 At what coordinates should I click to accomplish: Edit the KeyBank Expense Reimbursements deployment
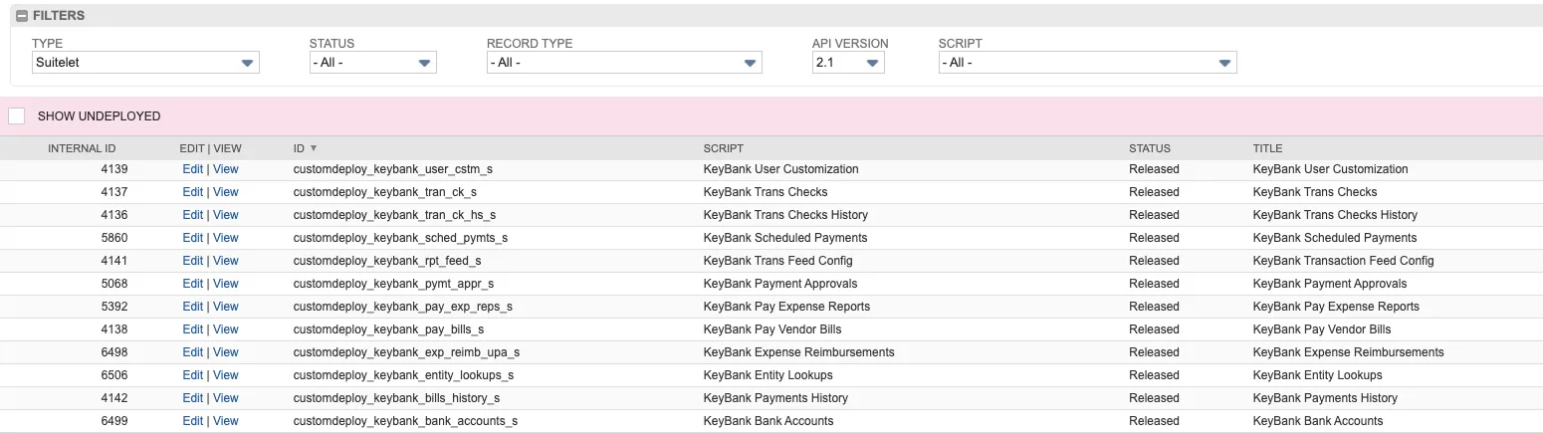(192, 352)
